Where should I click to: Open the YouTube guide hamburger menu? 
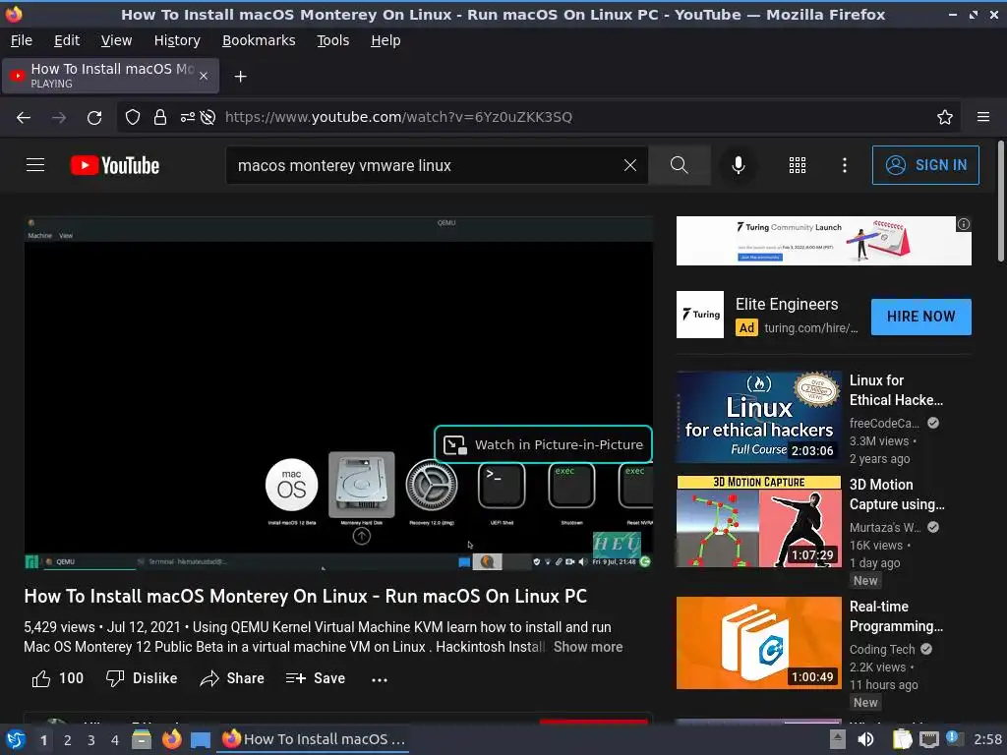click(35, 165)
